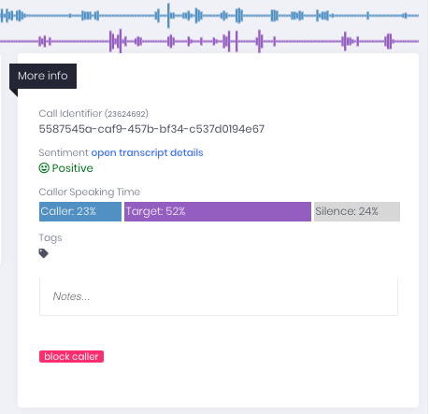430x414 pixels.
Task: Open transcript details link
Action: pos(147,152)
